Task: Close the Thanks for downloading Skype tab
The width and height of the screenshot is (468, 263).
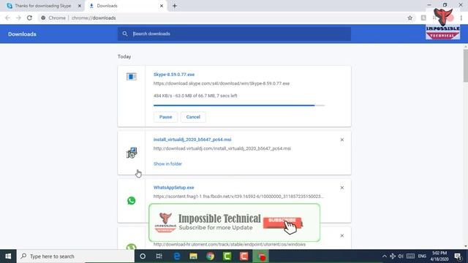Action: point(80,6)
